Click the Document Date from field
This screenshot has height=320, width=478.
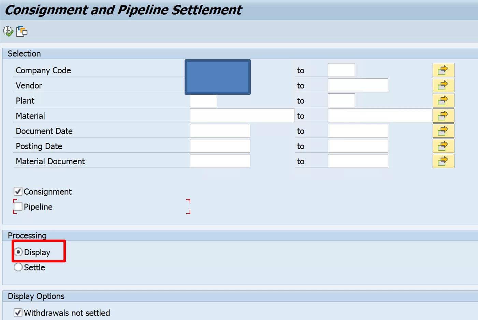(x=220, y=131)
